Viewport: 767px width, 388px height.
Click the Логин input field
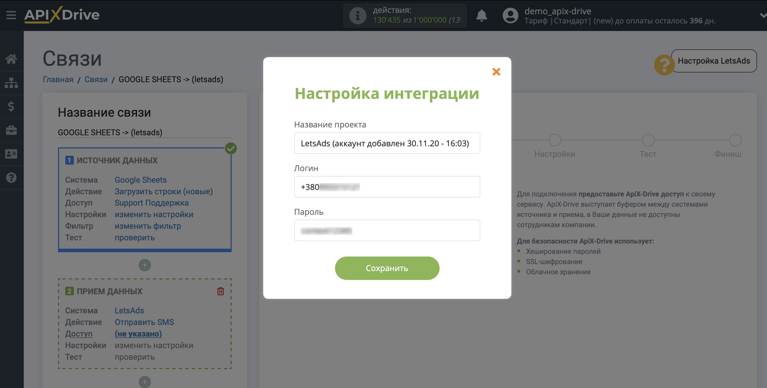387,187
